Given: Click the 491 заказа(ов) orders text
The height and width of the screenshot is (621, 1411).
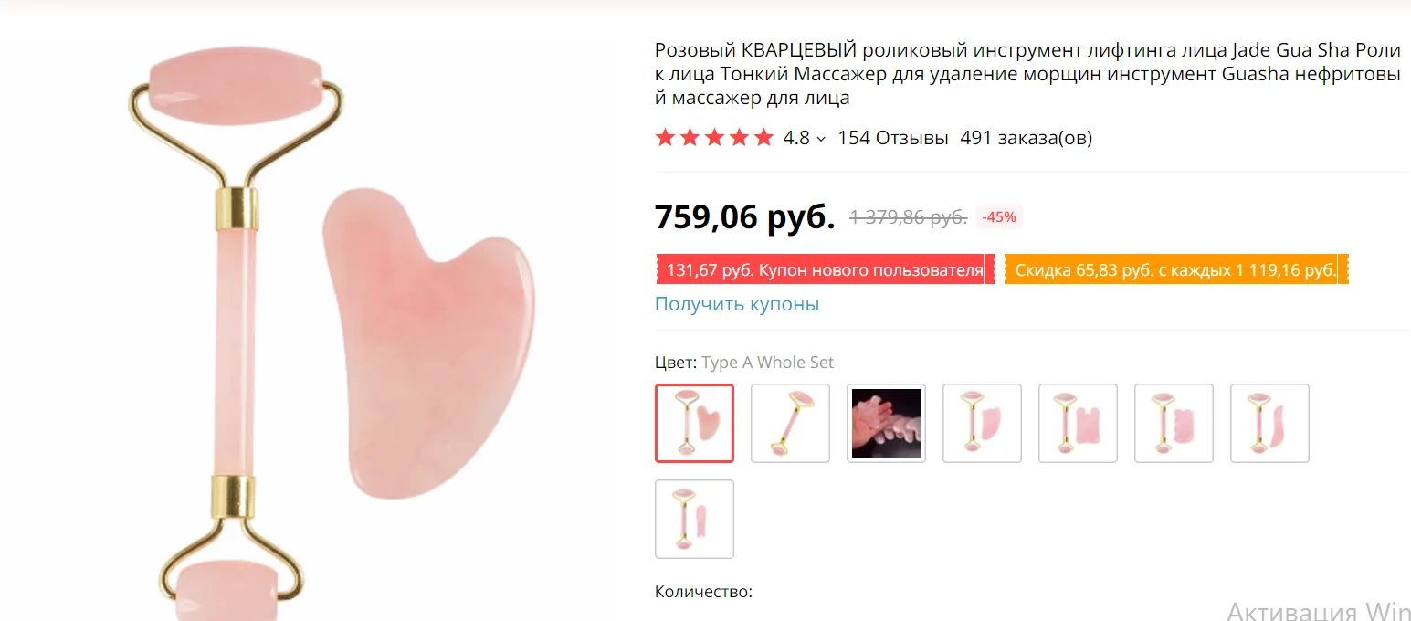Looking at the screenshot, I should coord(1027,138).
